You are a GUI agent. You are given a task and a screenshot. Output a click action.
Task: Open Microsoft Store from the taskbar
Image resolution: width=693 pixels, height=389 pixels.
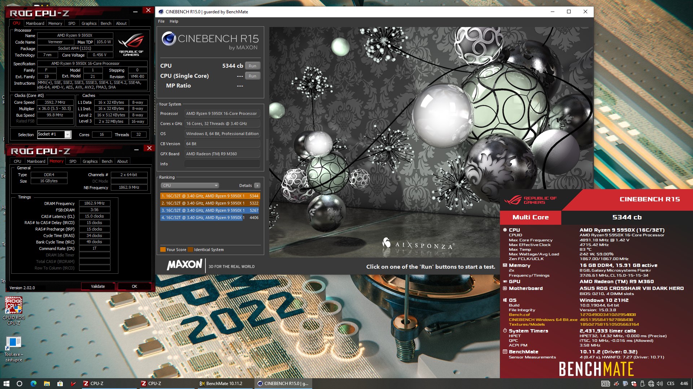coord(60,384)
